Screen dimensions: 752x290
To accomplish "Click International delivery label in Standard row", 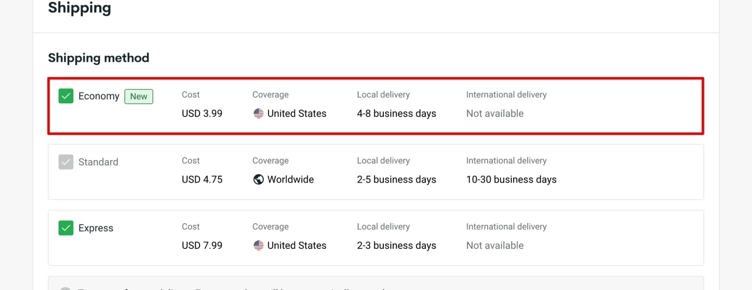I will tap(507, 161).
